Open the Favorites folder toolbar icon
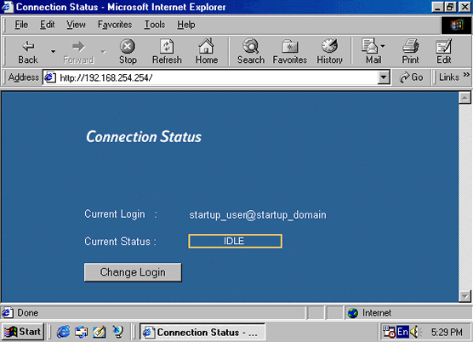Screen dimensions: 473x342 [x=290, y=47]
